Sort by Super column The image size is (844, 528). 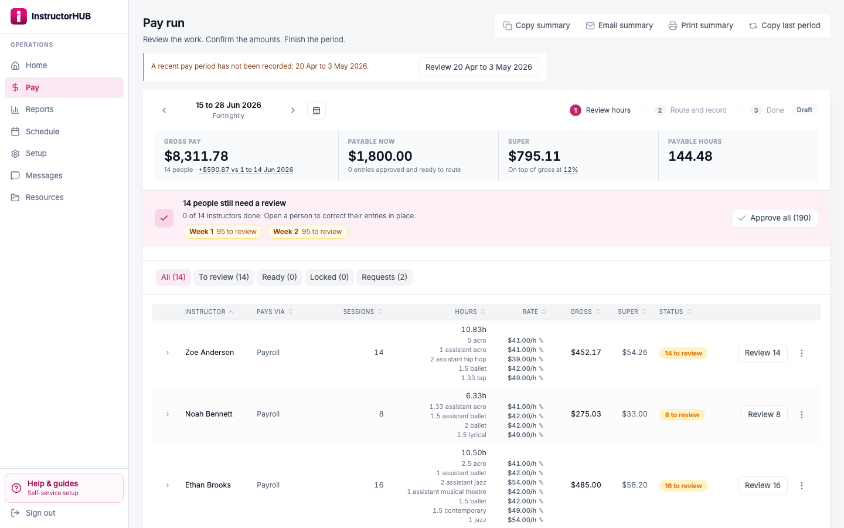coord(632,312)
